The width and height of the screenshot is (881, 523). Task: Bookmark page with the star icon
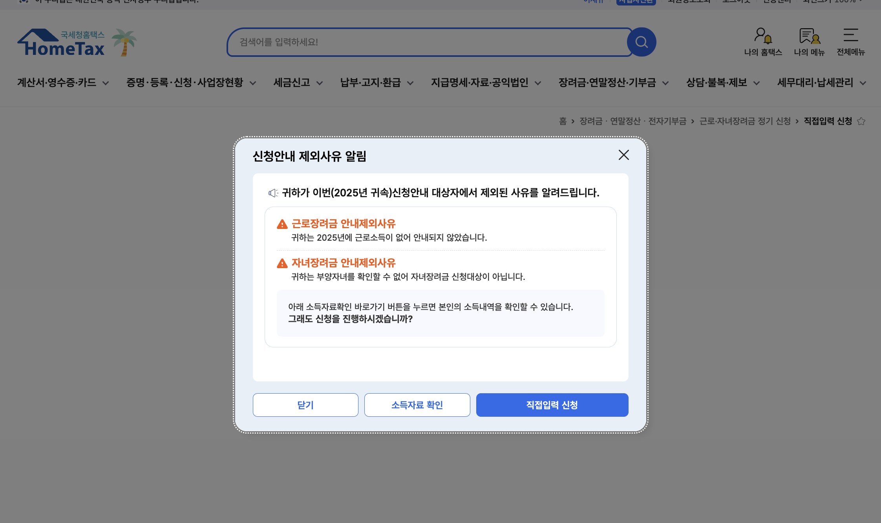(x=861, y=122)
